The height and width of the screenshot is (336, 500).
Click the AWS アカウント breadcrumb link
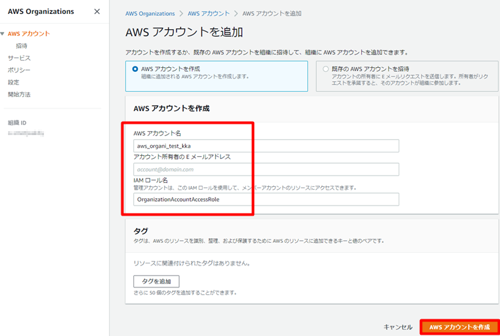coord(209,13)
